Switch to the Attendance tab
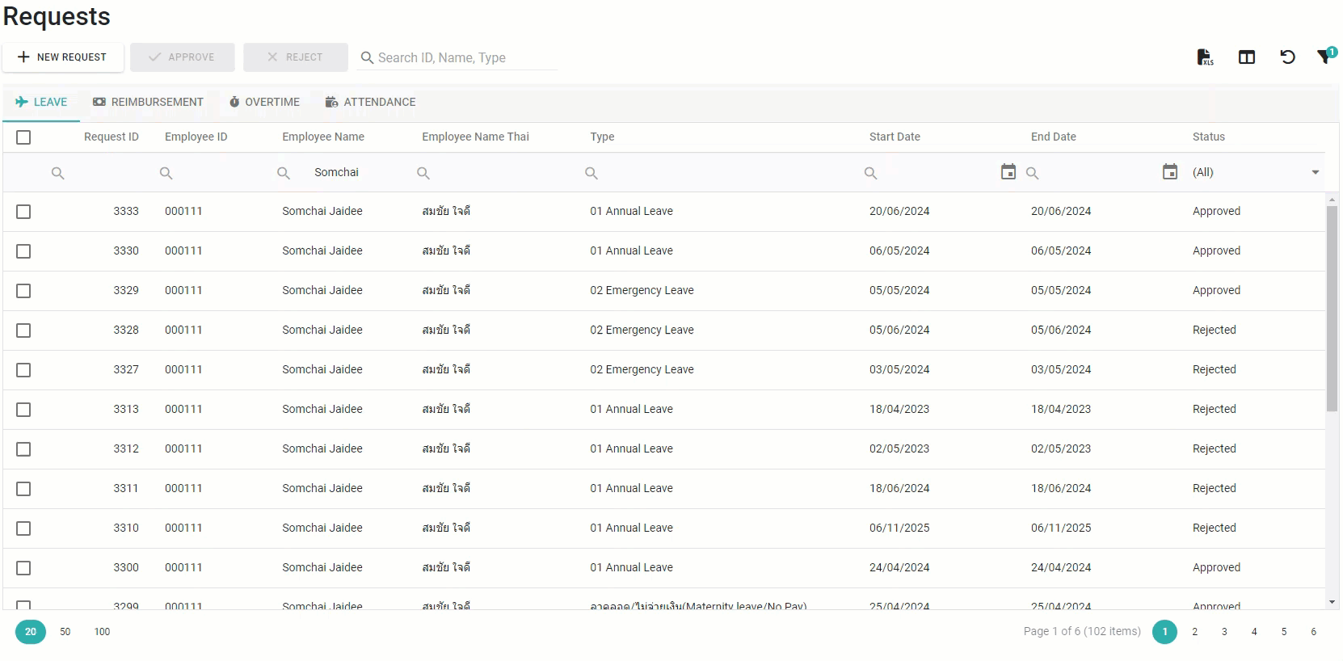This screenshot has width=1343, height=661. tap(370, 102)
